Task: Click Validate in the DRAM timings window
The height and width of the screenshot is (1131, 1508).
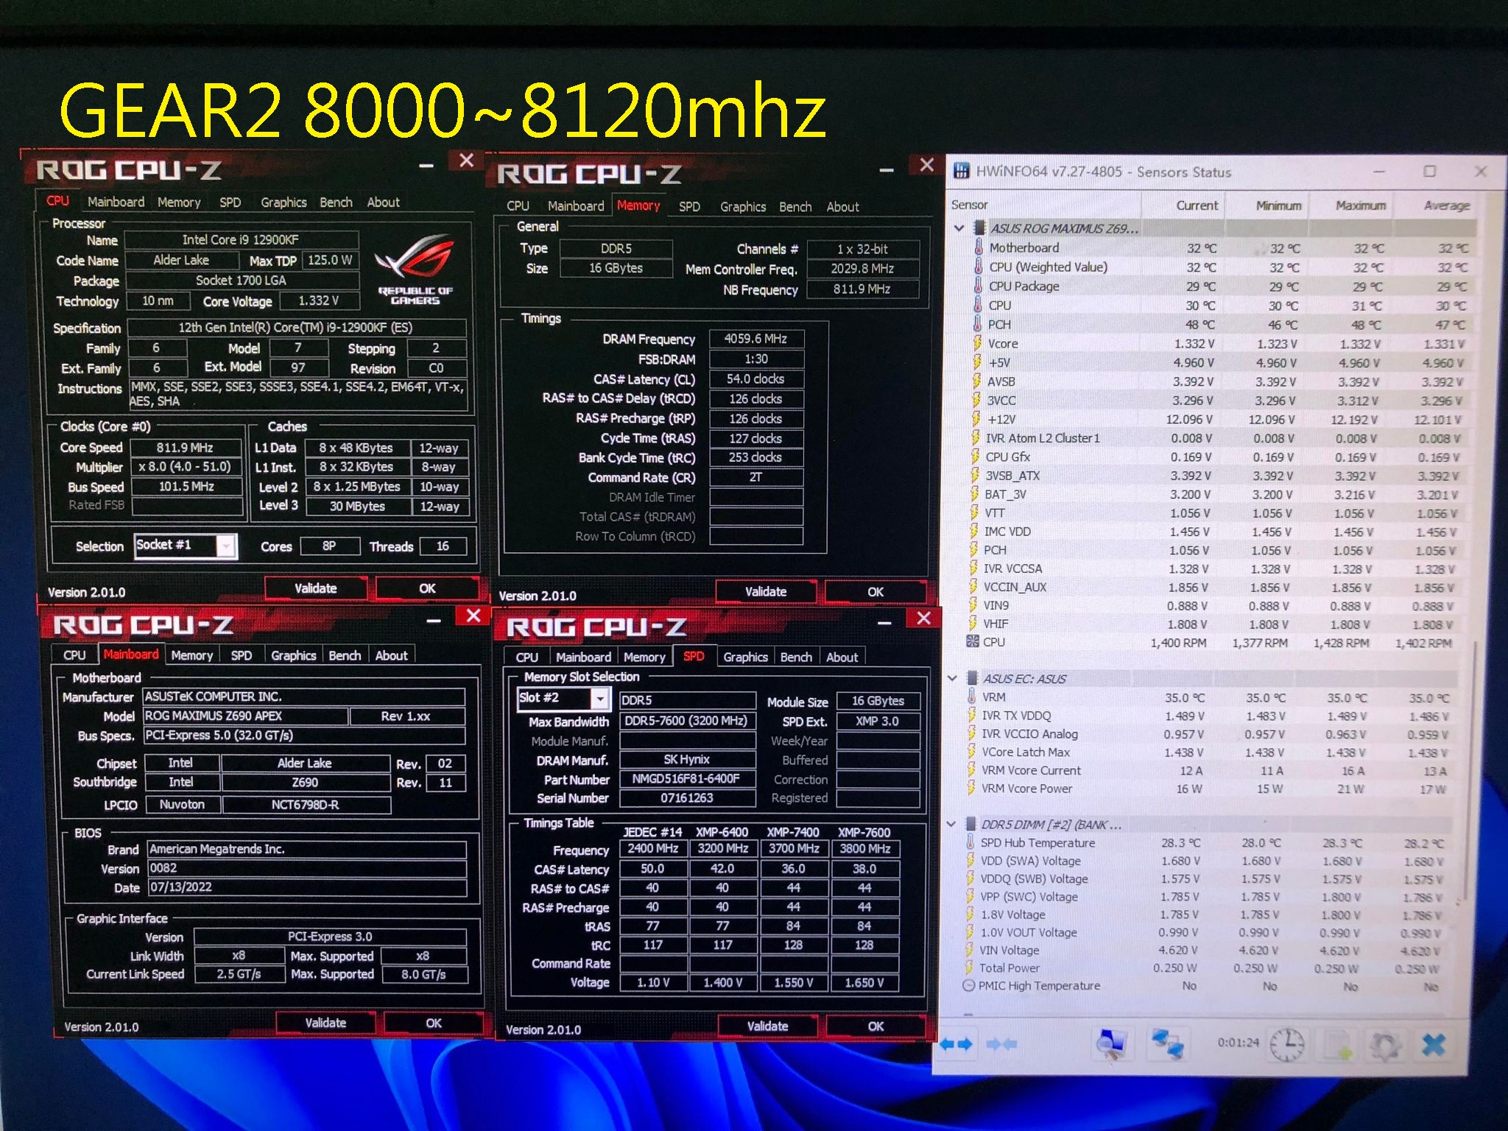Action: [766, 591]
